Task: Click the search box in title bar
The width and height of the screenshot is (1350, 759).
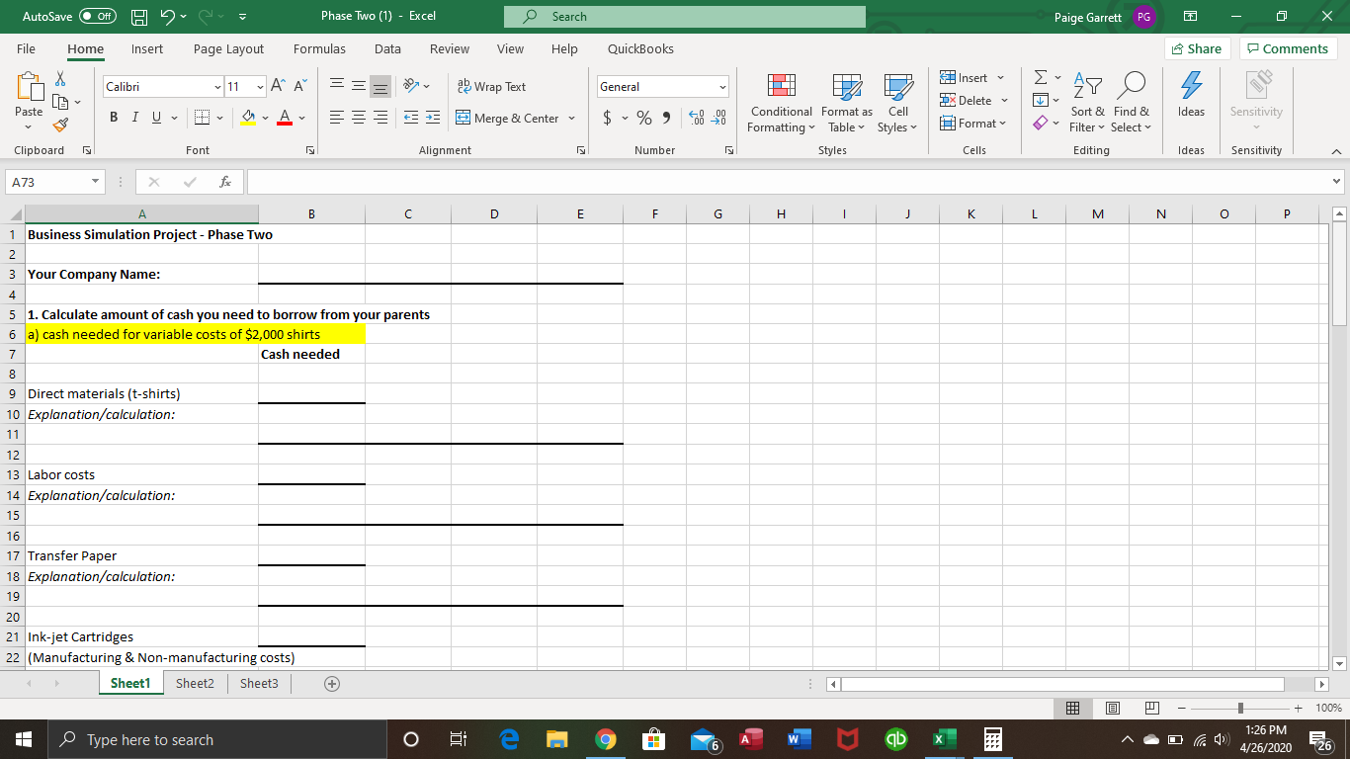Action: (x=685, y=17)
